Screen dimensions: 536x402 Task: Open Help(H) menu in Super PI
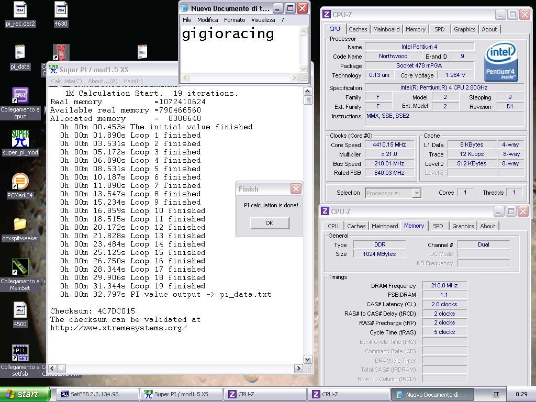133,81
